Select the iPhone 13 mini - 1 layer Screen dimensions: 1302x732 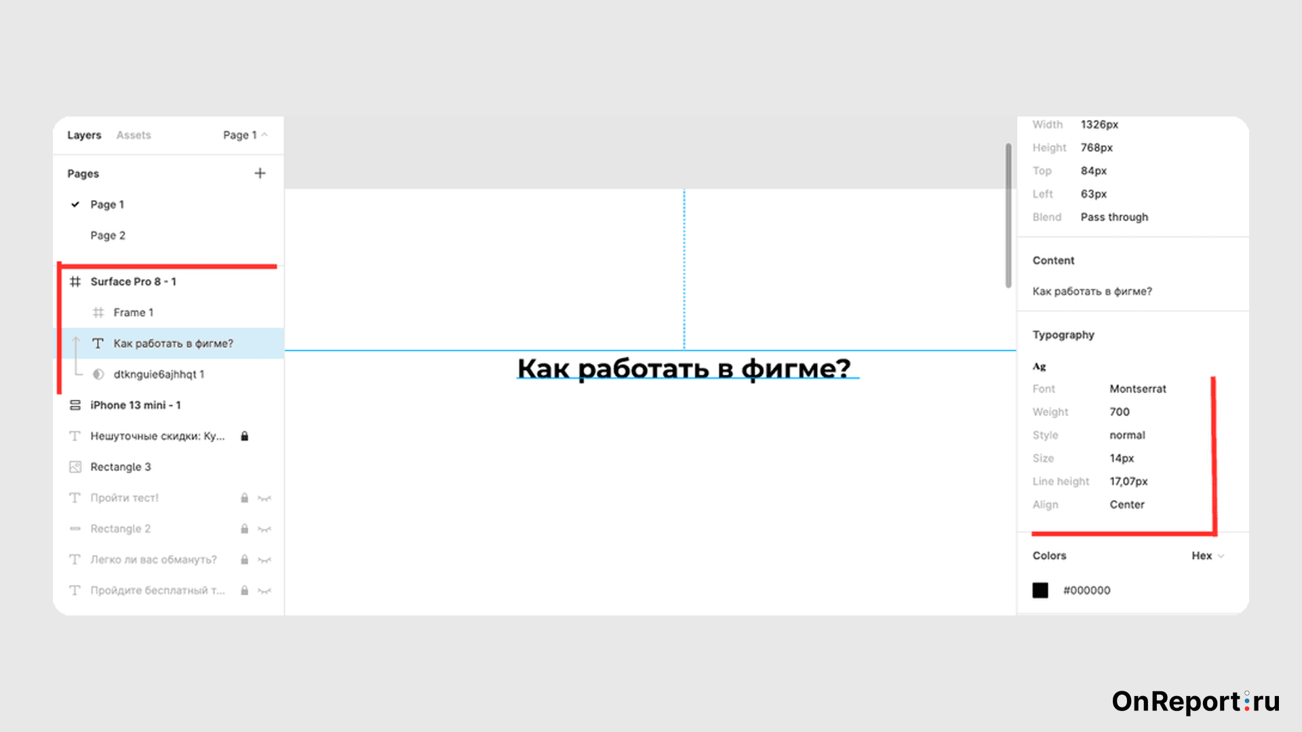[168, 405]
